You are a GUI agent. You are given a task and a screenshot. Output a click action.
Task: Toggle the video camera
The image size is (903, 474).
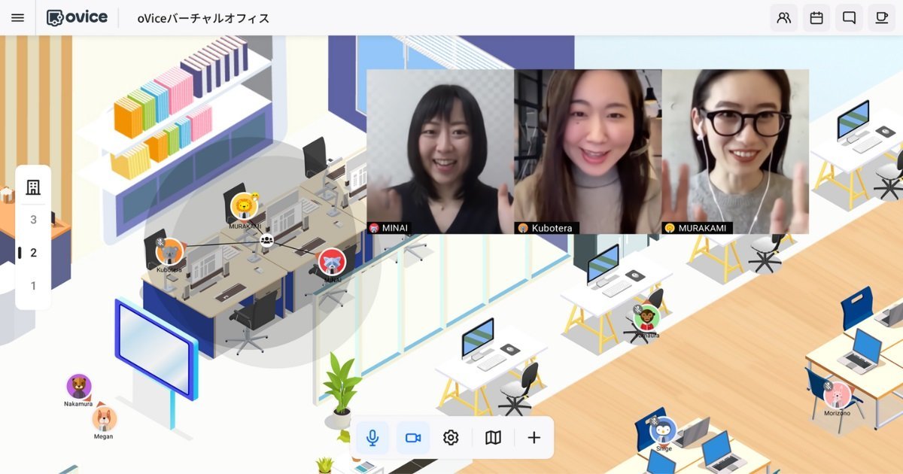tap(413, 438)
